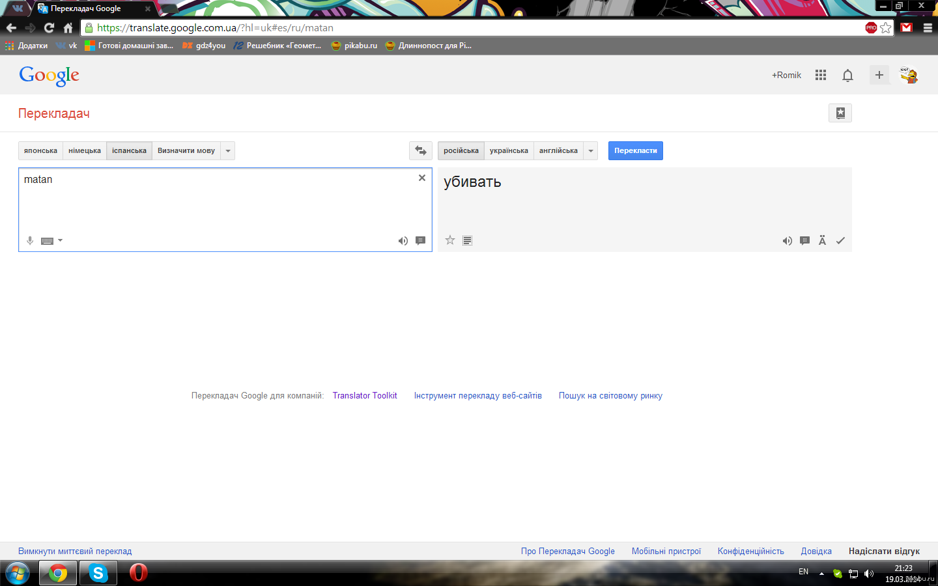Image resolution: width=938 pixels, height=586 pixels.
Task: Click the Google logo
Action: (50, 76)
